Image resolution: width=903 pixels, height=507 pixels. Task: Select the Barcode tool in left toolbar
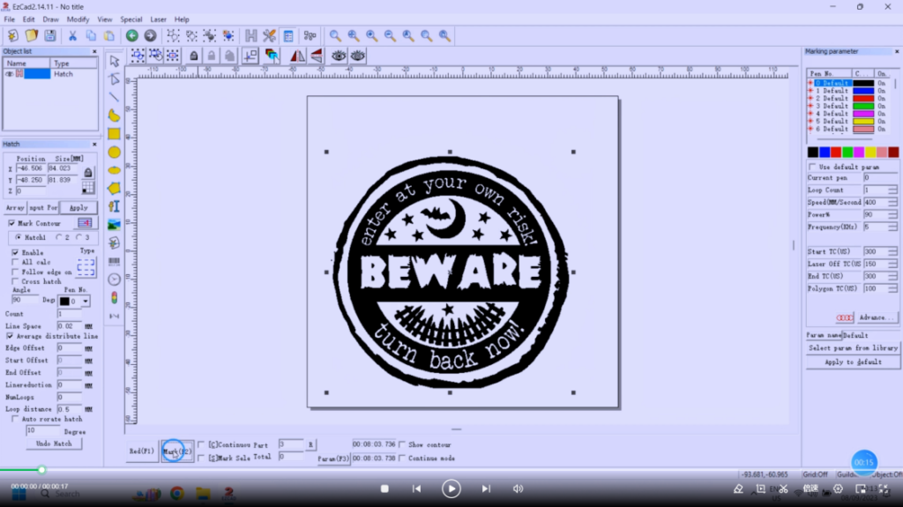tap(114, 262)
